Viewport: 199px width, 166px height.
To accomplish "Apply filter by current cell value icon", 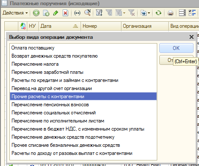I will 109,13.
